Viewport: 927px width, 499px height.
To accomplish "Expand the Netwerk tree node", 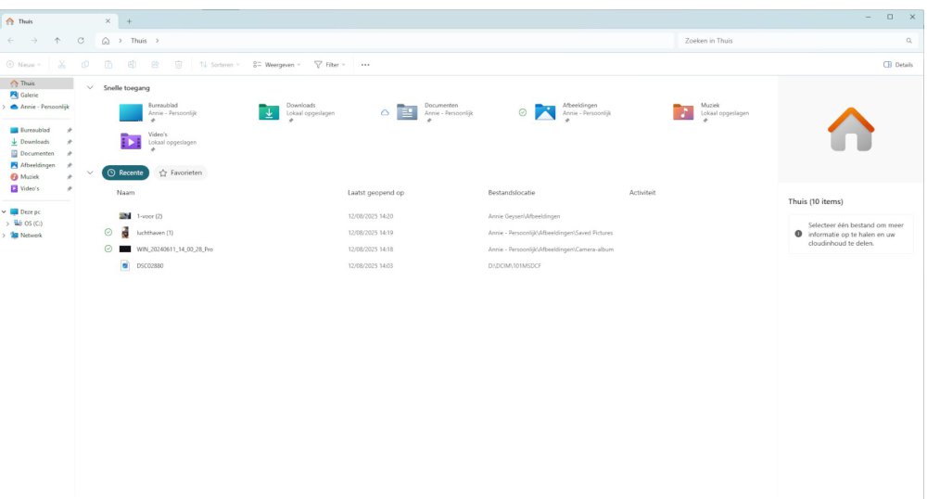I will pyautogui.click(x=5, y=236).
